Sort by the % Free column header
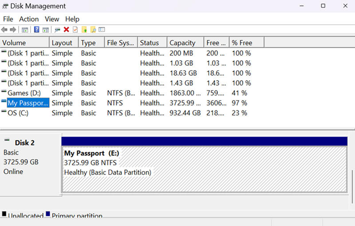 pyautogui.click(x=247, y=43)
